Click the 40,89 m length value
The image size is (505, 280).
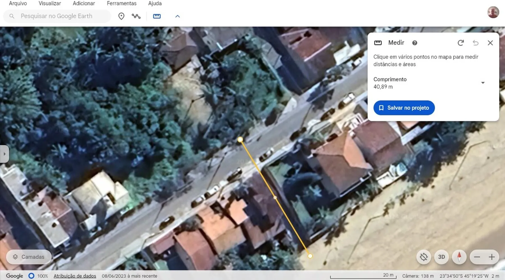[x=383, y=87]
